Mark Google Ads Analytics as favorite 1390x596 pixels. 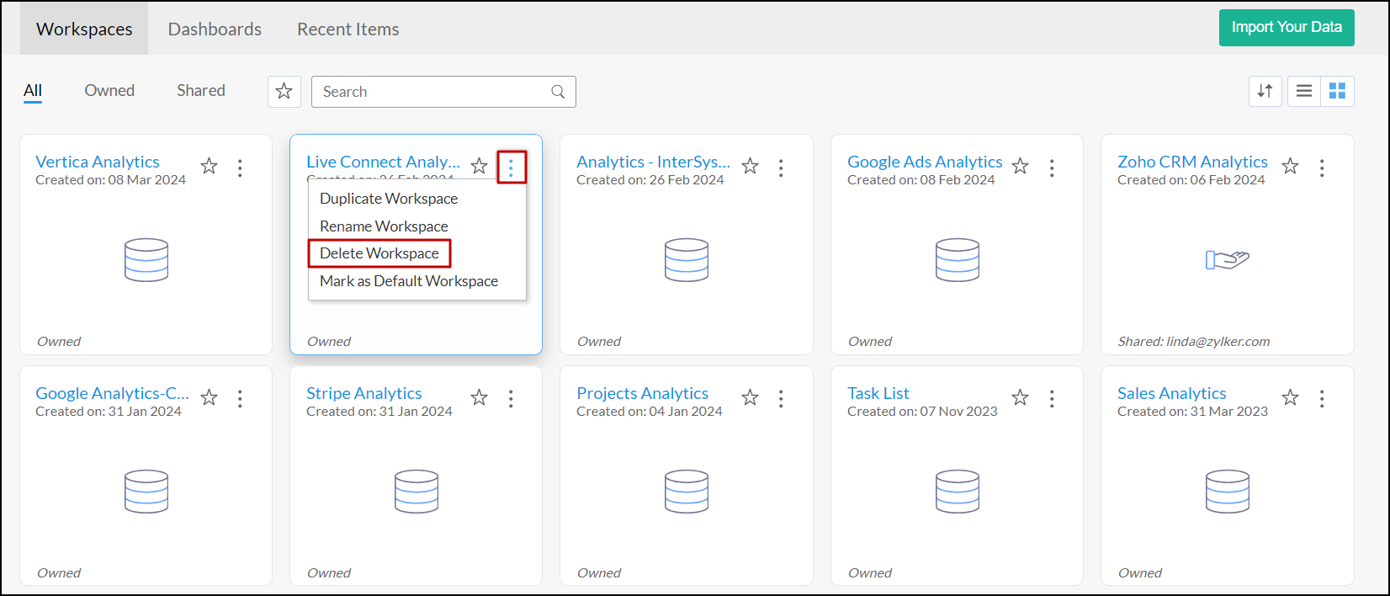click(1021, 167)
